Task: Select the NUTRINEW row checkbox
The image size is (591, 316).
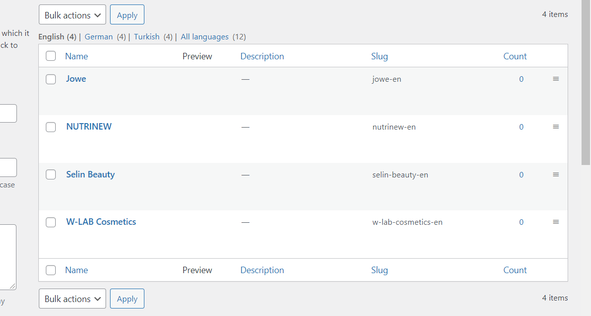Action: pos(51,127)
